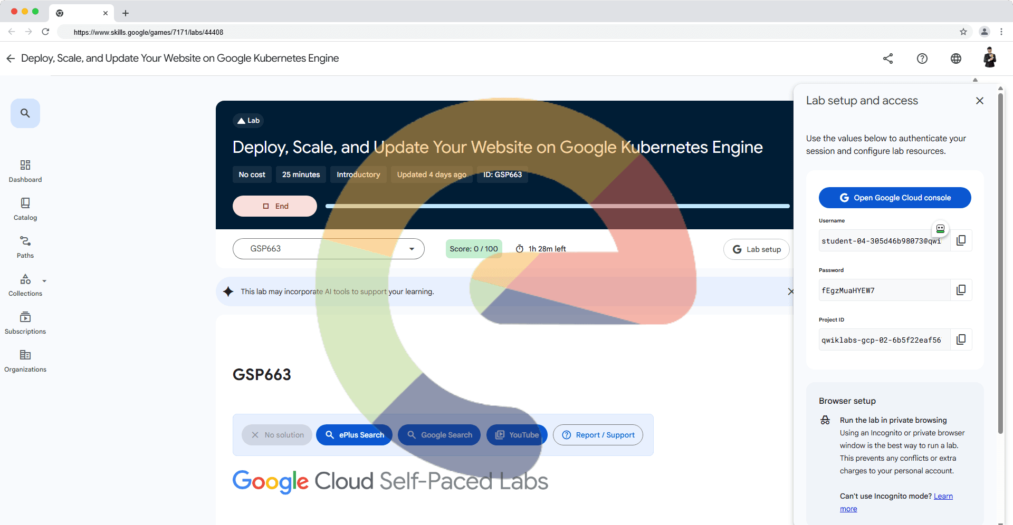Open Collections in the sidebar
This screenshot has width=1013, height=525.
tap(25, 285)
